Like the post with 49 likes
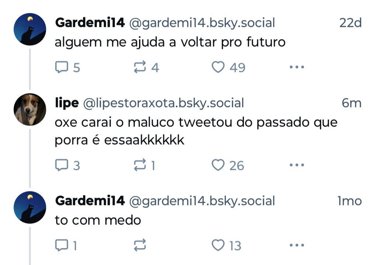 point(218,67)
